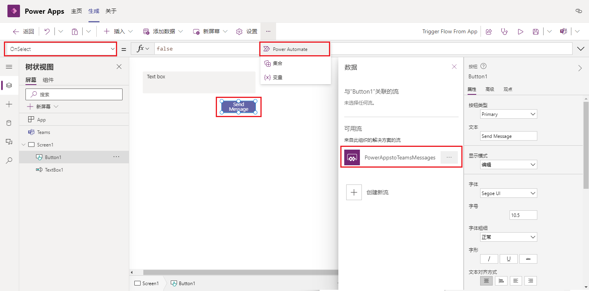
Task: Open the search magnifier icon in sidebar
Action: tap(9, 161)
